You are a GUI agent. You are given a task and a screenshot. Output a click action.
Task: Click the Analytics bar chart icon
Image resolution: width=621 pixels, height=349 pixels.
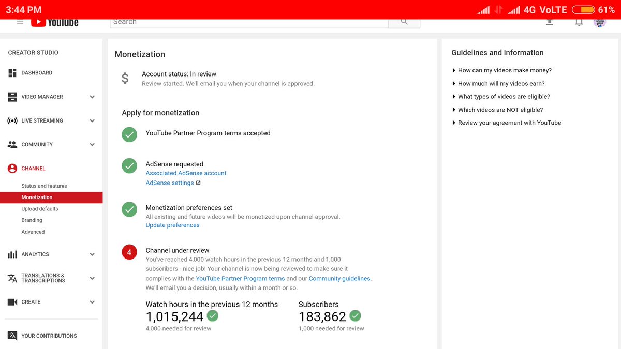pos(12,254)
